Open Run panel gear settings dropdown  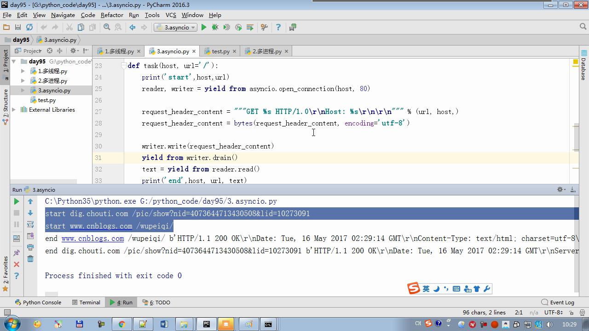coord(561,189)
